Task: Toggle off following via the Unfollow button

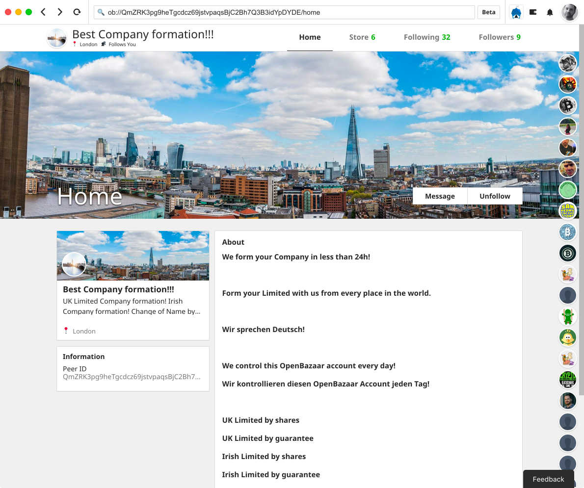Action: (x=495, y=196)
